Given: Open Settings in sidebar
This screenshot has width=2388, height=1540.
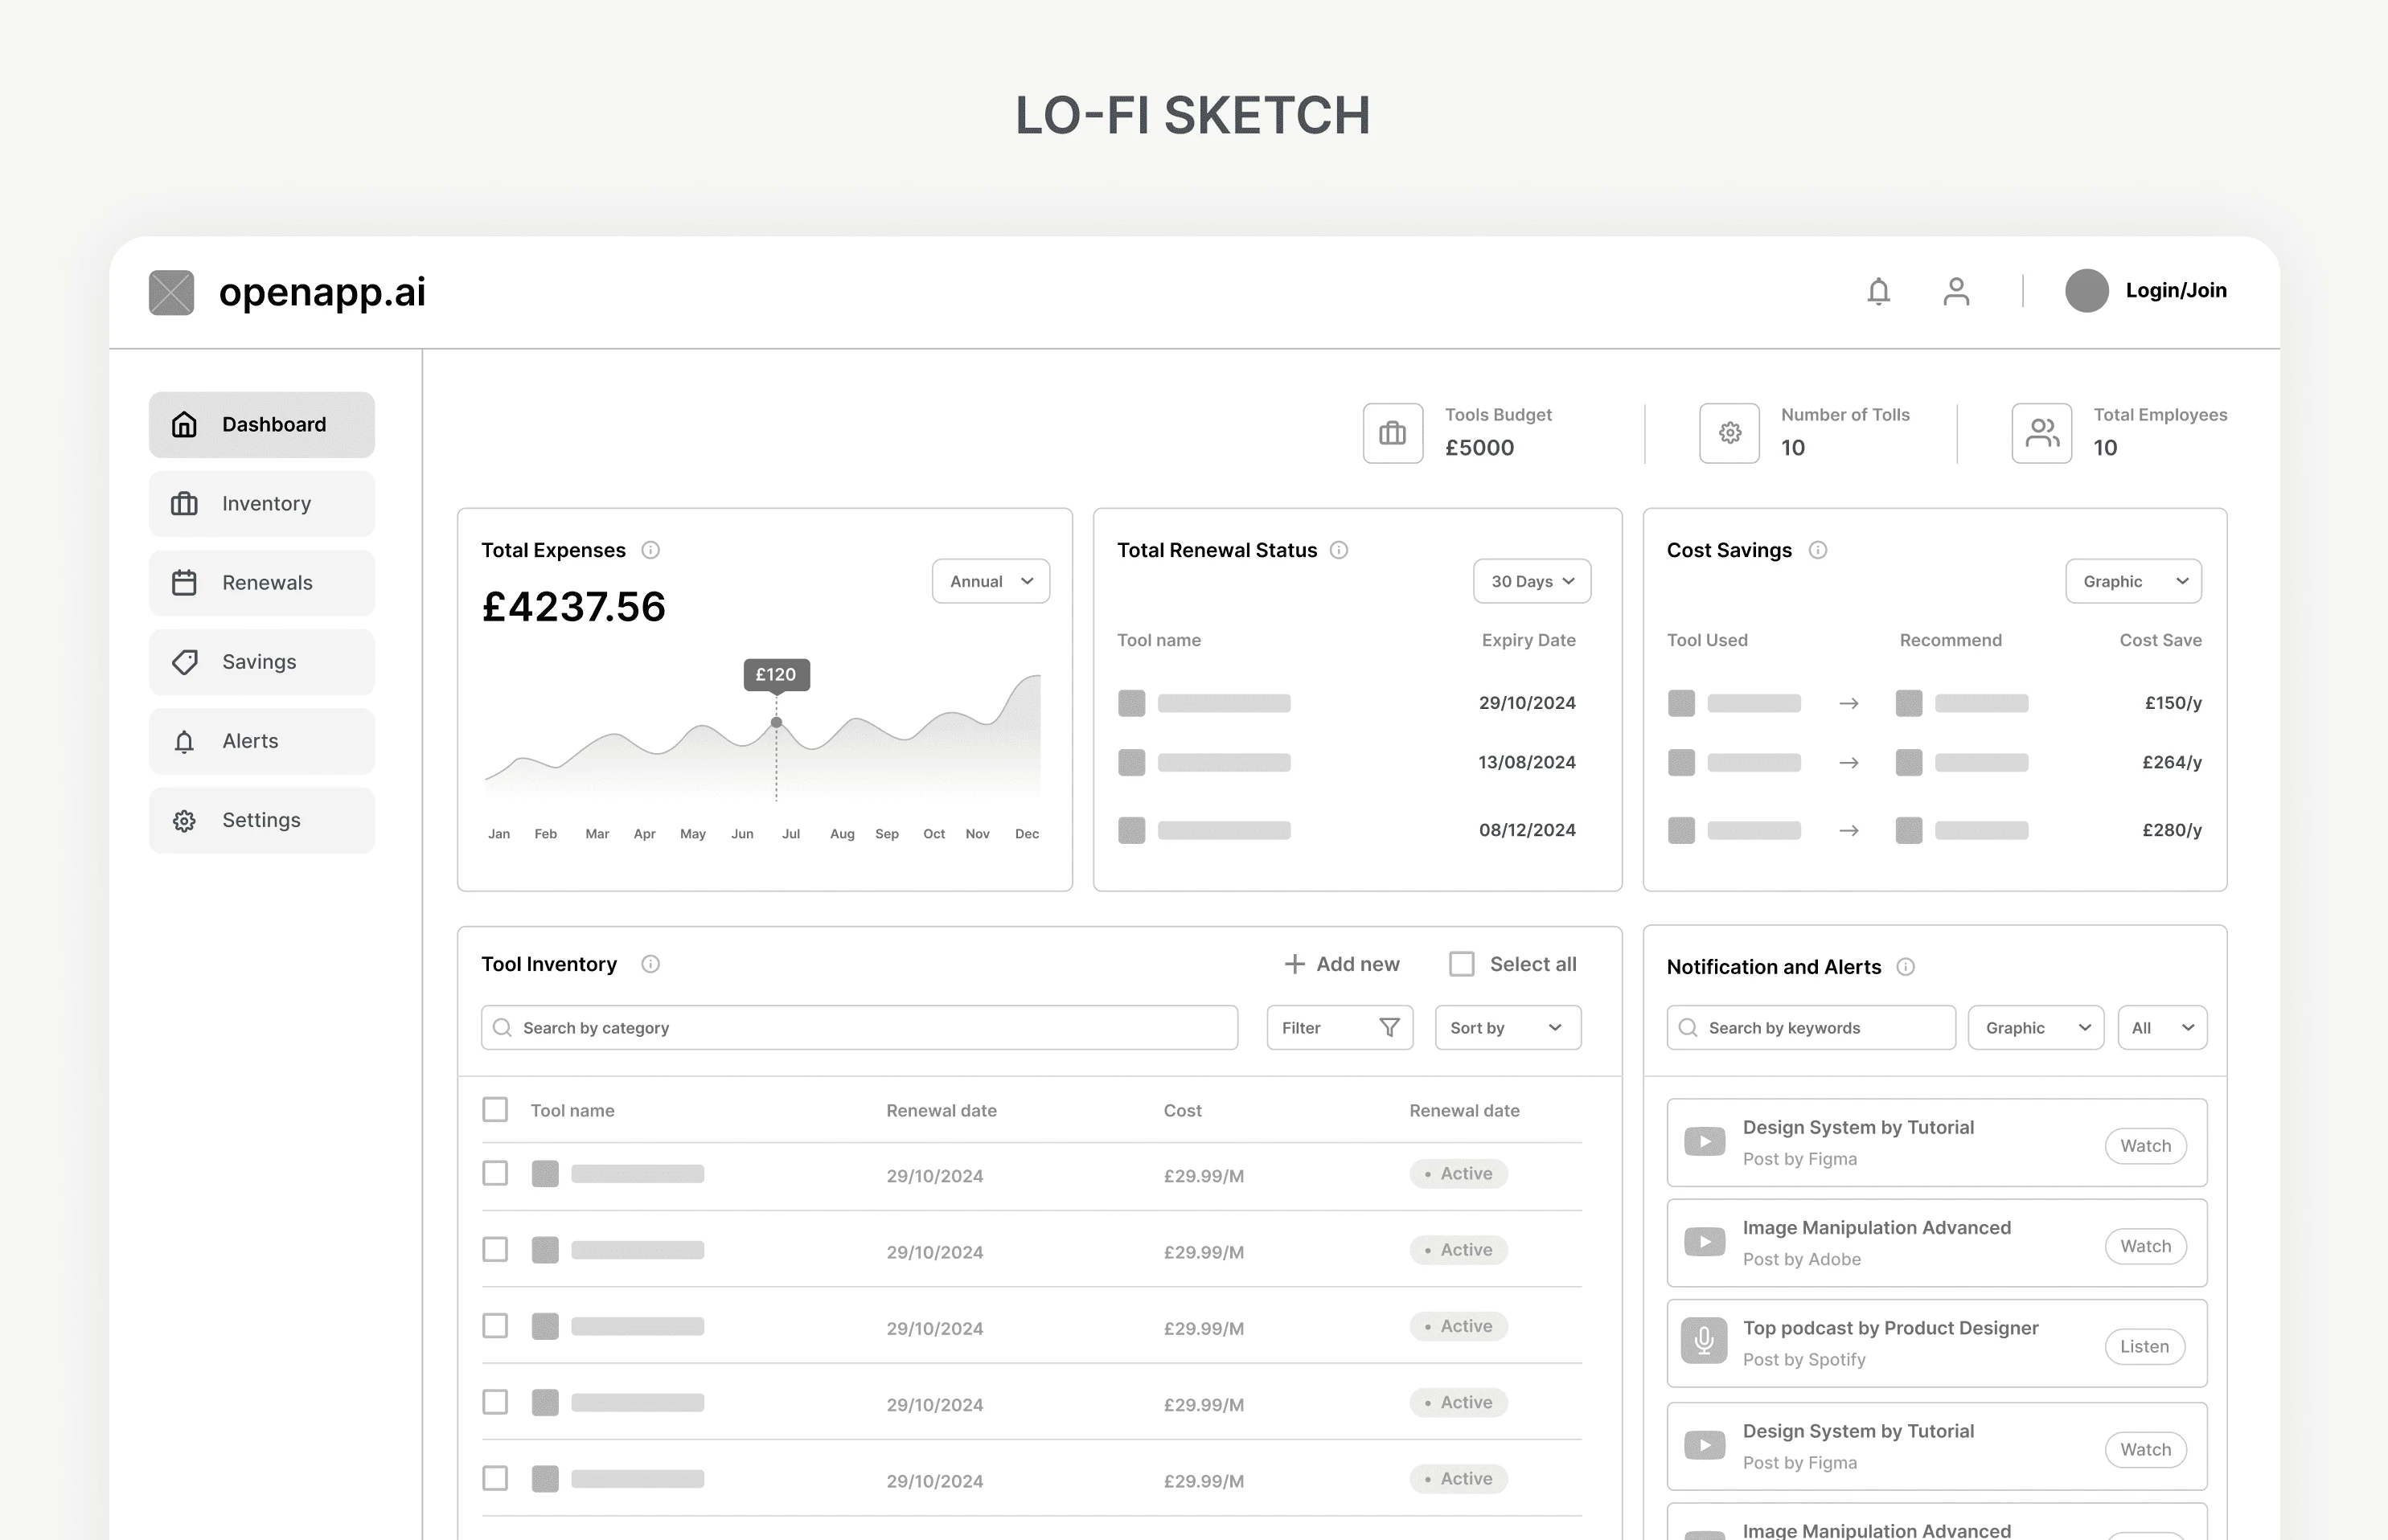Looking at the screenshot, I should coord(262,820).
